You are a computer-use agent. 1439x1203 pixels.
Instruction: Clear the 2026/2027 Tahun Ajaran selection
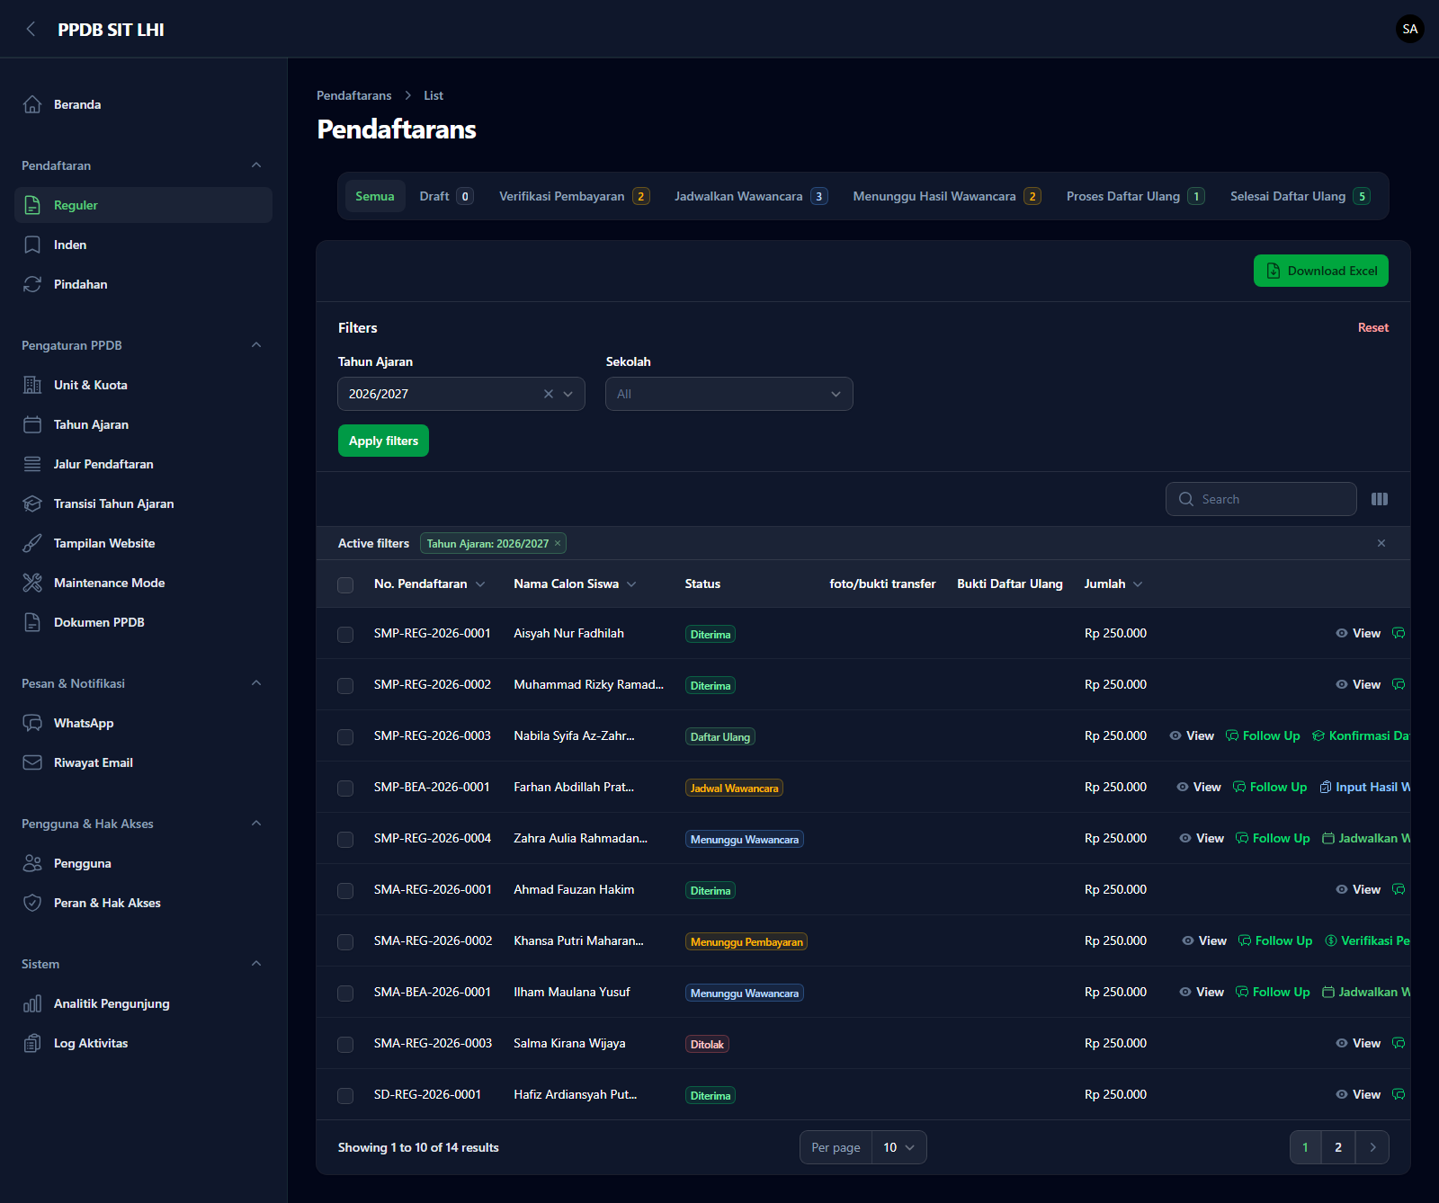coord(549,394)
